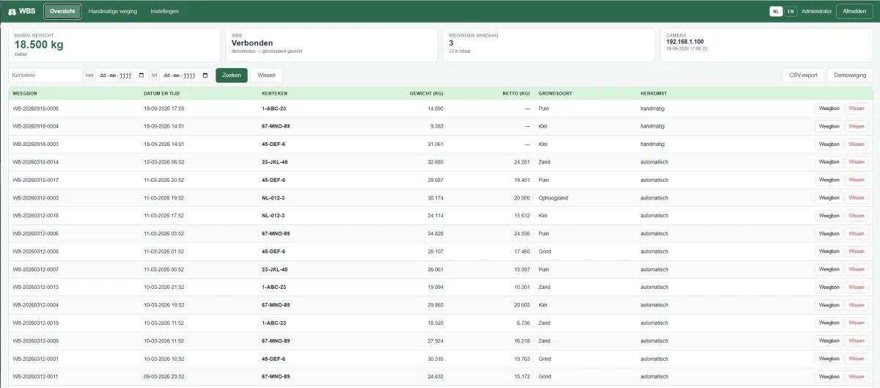Switch language to NL

(x=776, y=11)
